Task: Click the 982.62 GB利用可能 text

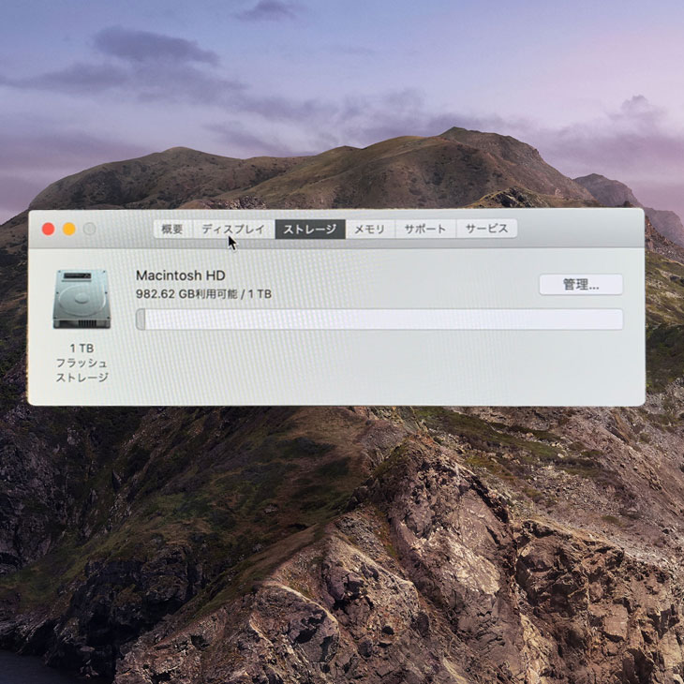Action: 185,293
